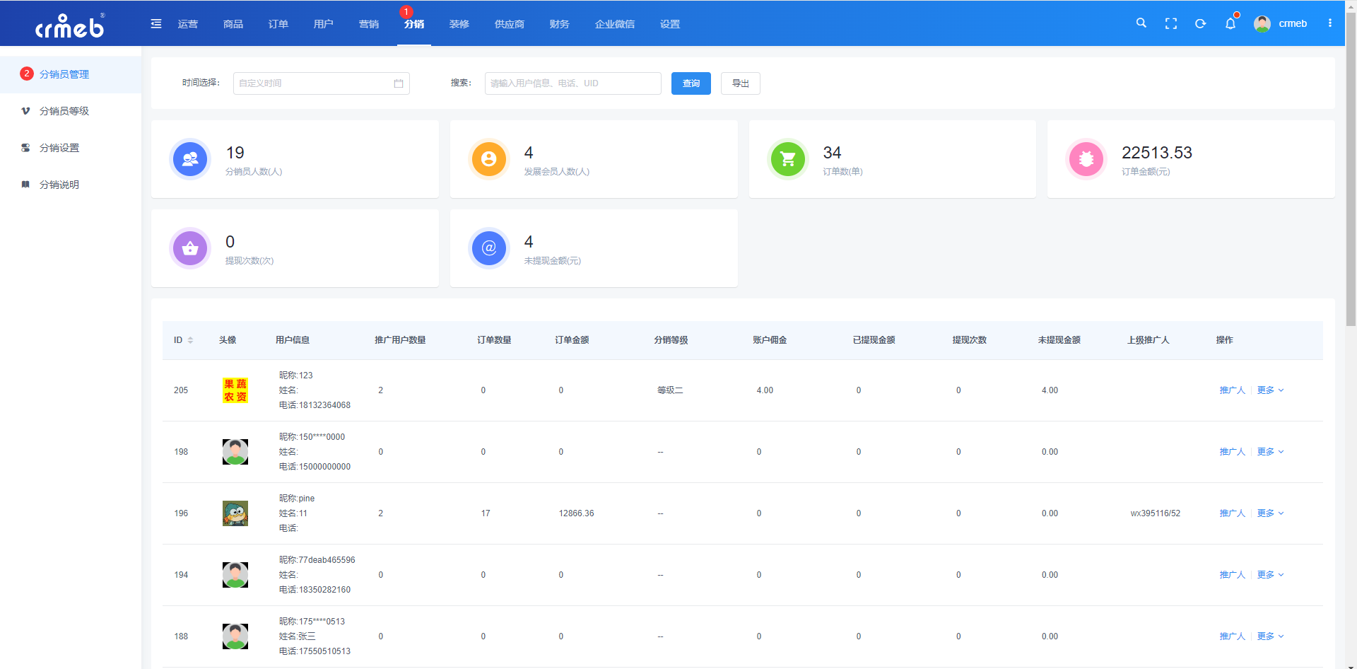Image resolution: width=1357 pixels, height=669 pixels.
Task: Click the crmeb logo
Action: click(x=70, y=25)
